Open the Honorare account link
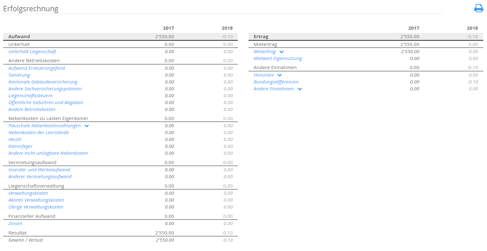Image resolution: width=487 pixels, height=251 pixels. (x=264, y=75)
